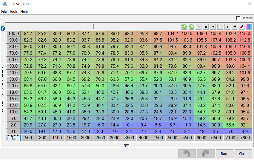254x160 pixels.
Task: Select the 10.0 fuel load row header
Action: [14, 112]
